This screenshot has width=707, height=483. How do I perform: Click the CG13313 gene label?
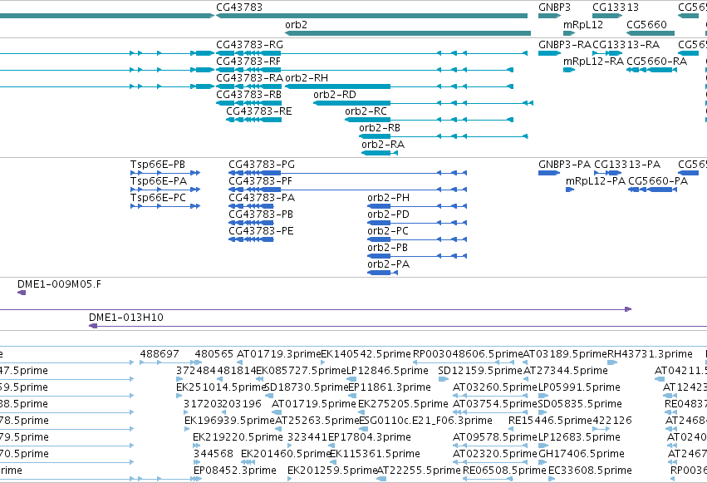(616, 7)
